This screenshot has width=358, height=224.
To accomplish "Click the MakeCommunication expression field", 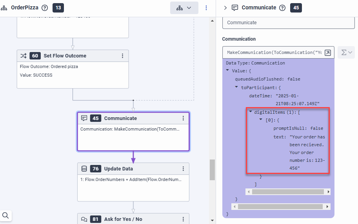I will pos(274,52).
